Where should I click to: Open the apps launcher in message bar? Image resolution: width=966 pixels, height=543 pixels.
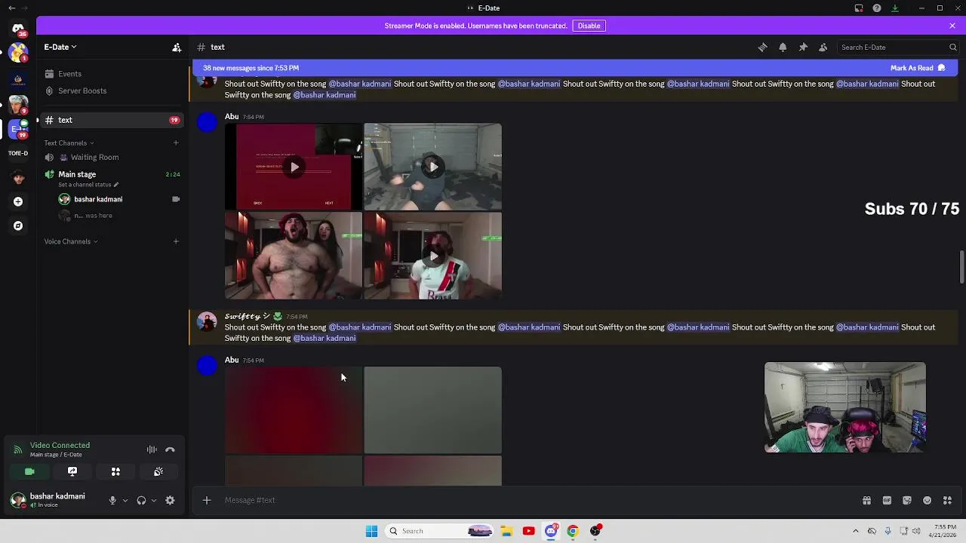(x=947, y=500)
